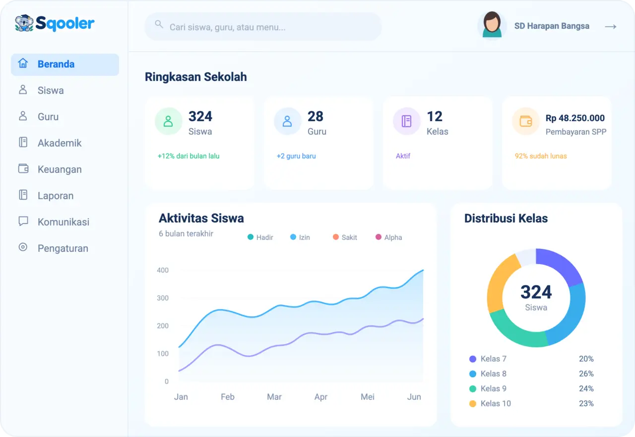This screenshot has width=635, height=437.
Task: Select the Keuangan menu item
Action: [x=65, y=169]
